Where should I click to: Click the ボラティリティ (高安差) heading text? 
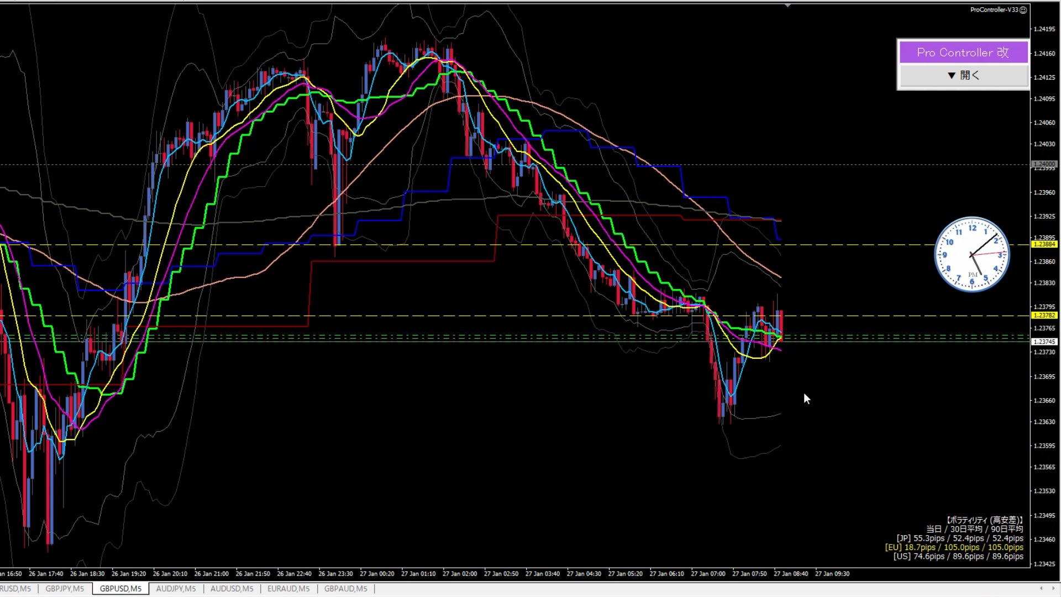point(984,520)
